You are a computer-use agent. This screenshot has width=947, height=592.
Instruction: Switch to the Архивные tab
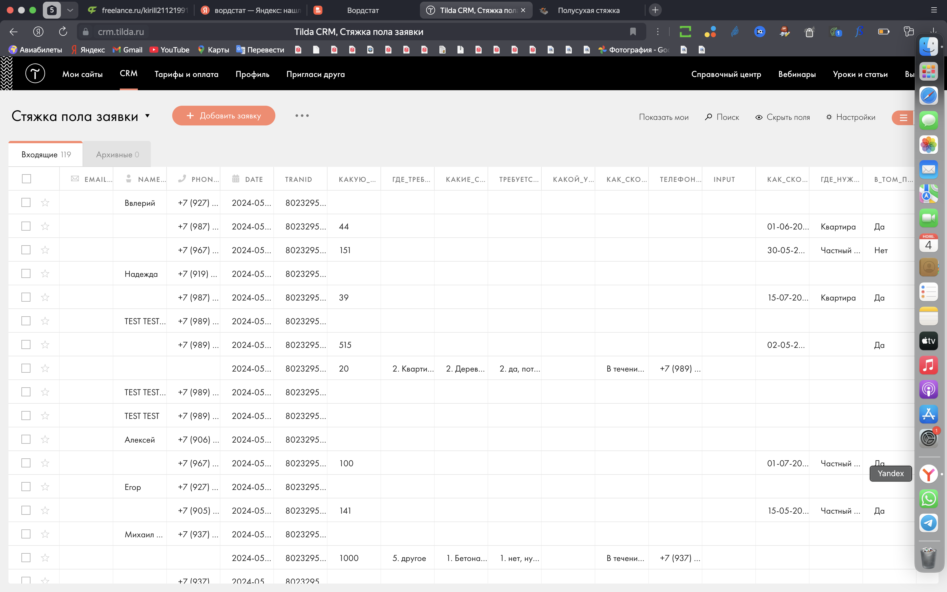coord(117,155)
